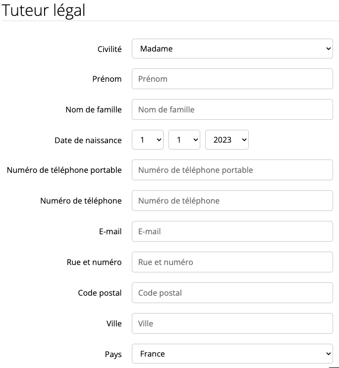Click the Numéro de téléphone portable label
This screenshot has height=368, width=339.
pyautogui.click(x=64, y=170)
